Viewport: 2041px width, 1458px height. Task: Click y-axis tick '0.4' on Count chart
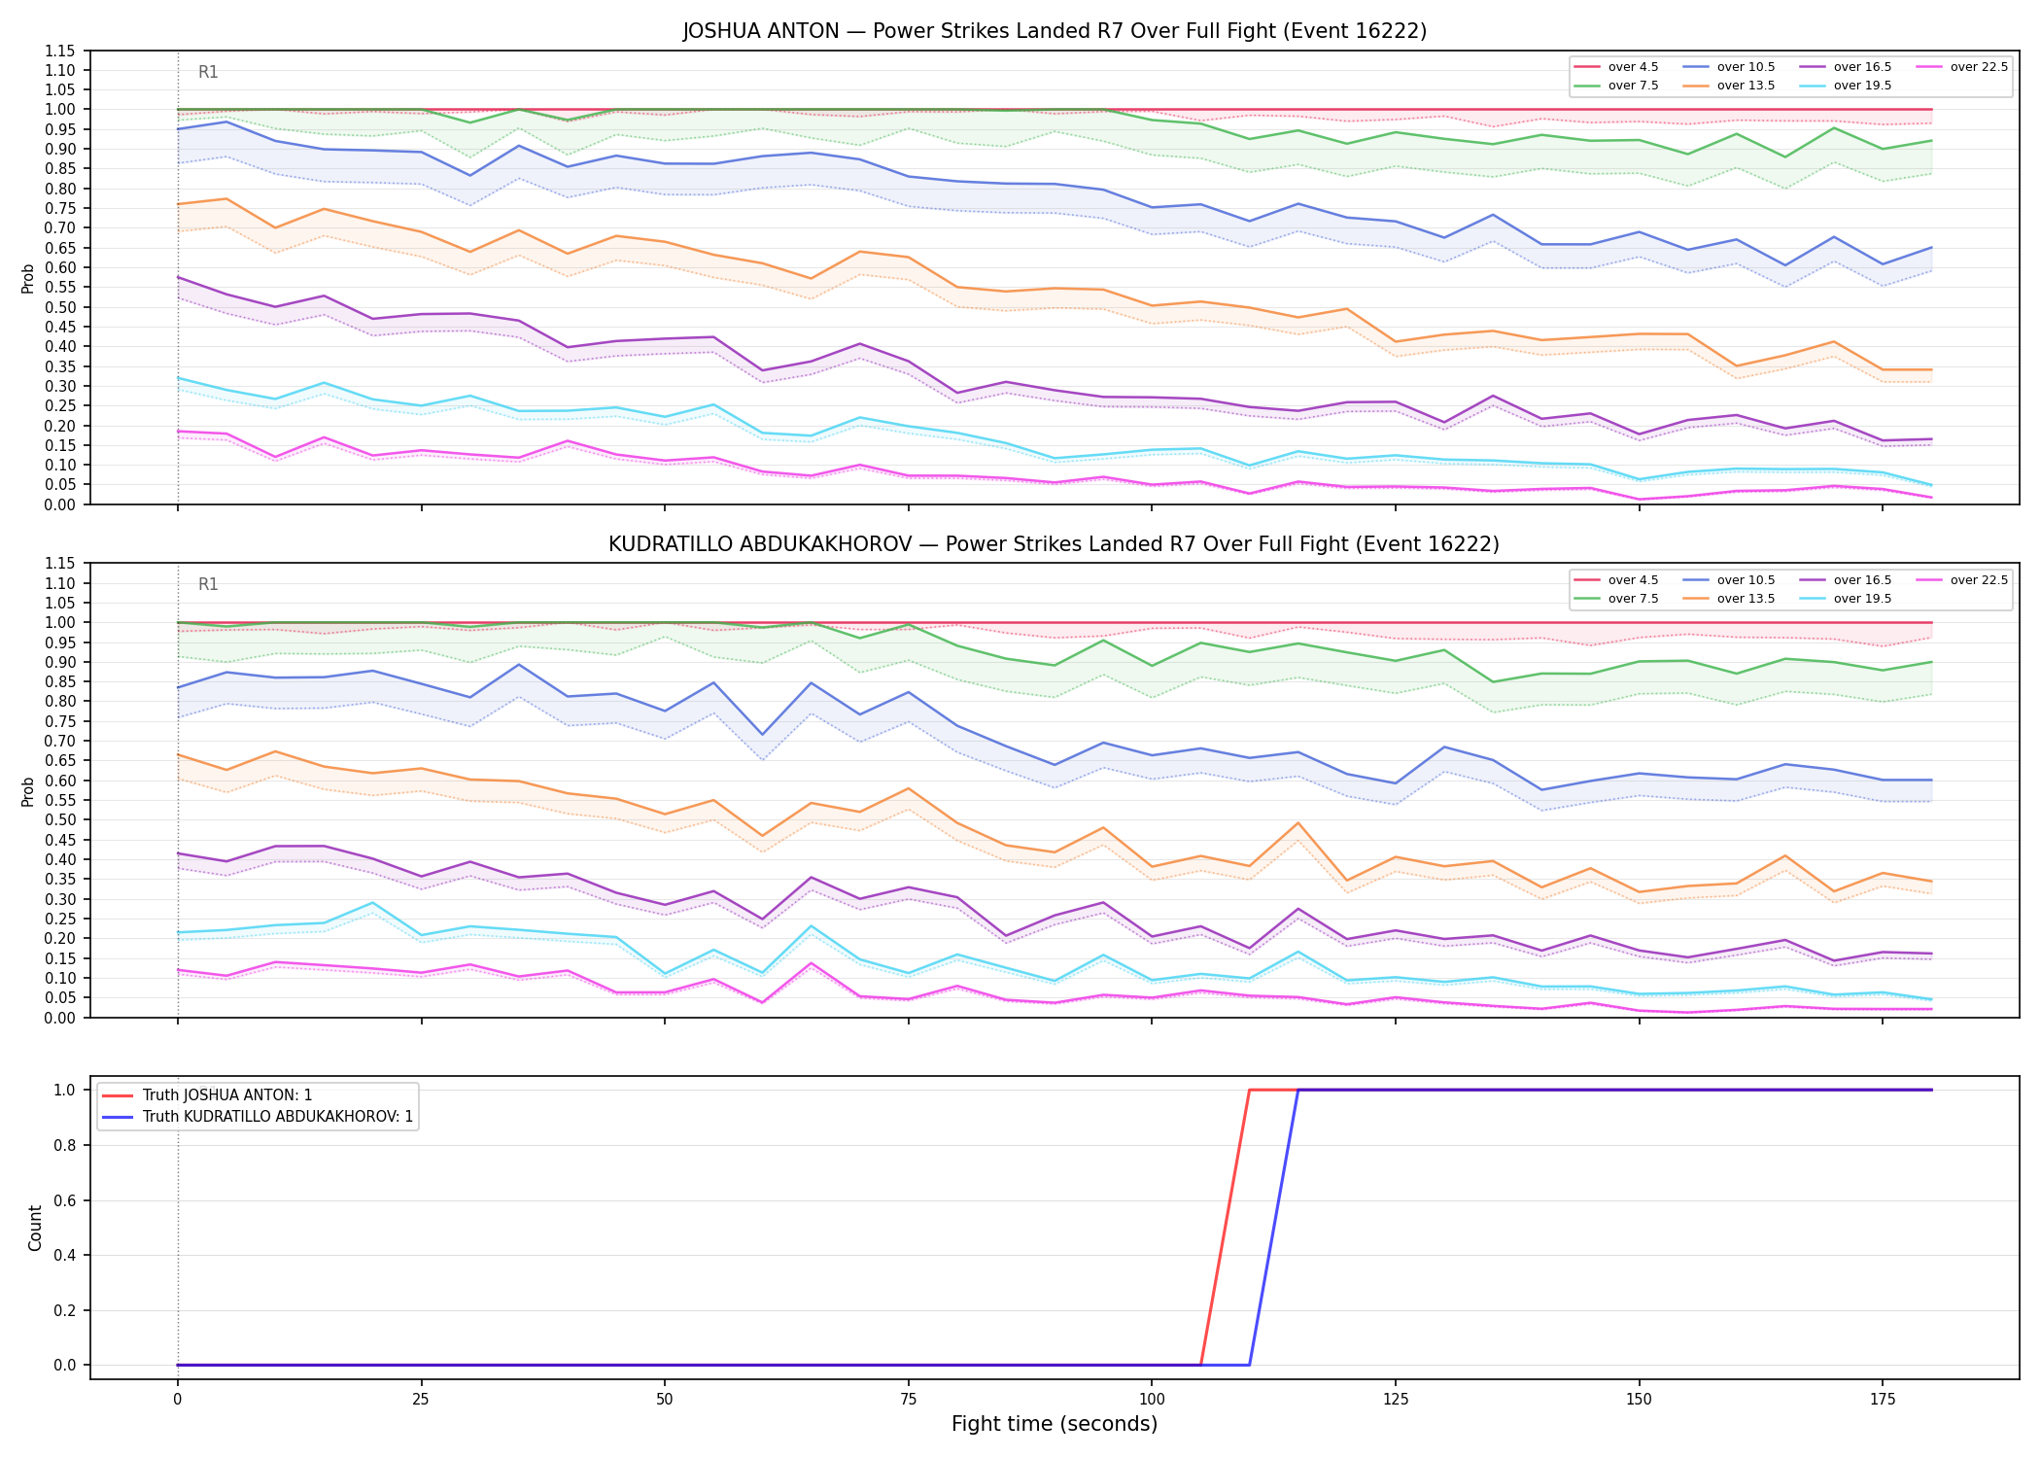pos(66,1255)
